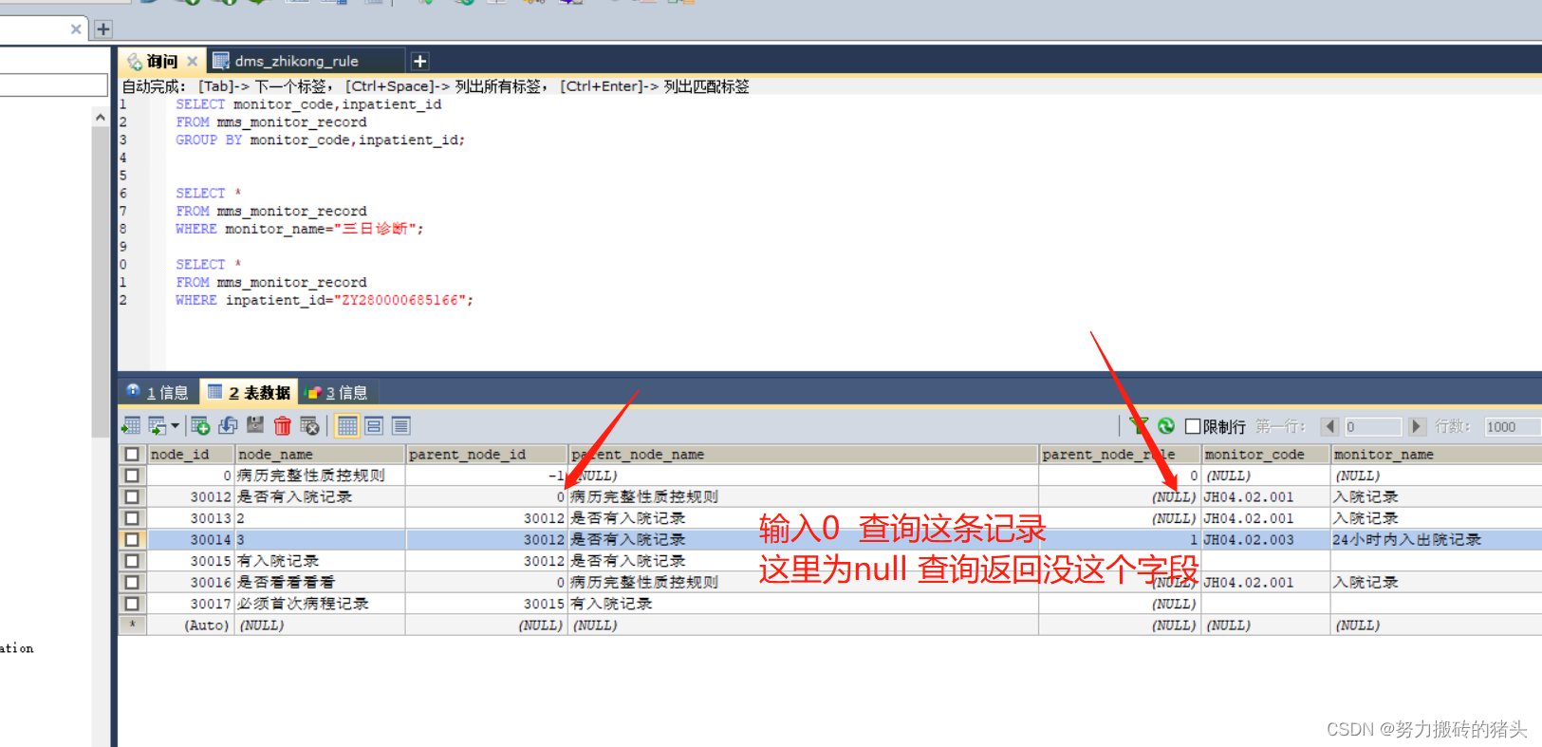This screenshot has width=1542, height=747.
Task: Click the insert new row icon
Action: (x=200, y=426)
